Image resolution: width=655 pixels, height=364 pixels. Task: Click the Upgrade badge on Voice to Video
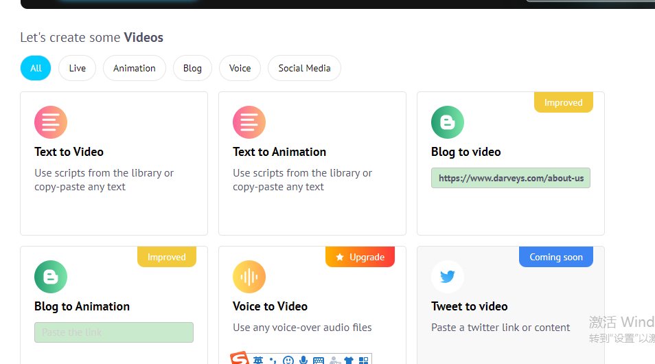click(x=360, y=257)
